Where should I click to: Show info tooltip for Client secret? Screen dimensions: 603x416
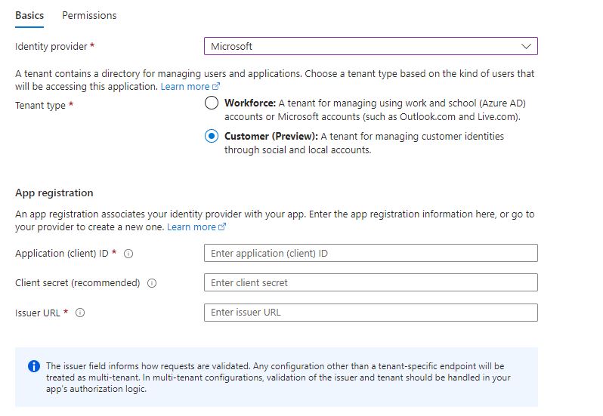152,283
